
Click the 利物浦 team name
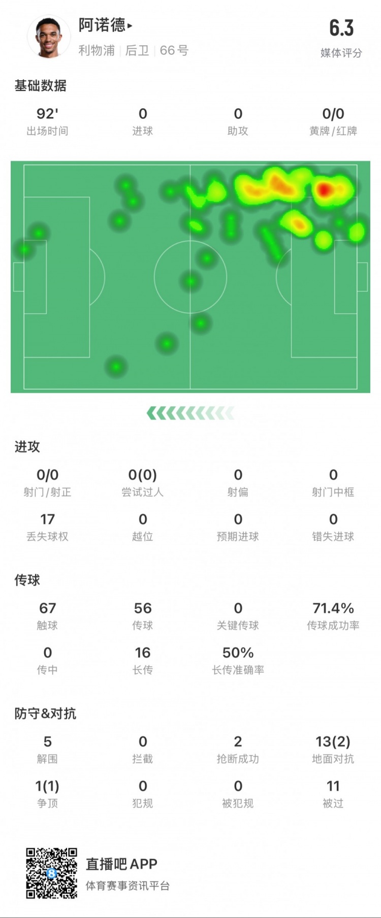pos(97,50)
